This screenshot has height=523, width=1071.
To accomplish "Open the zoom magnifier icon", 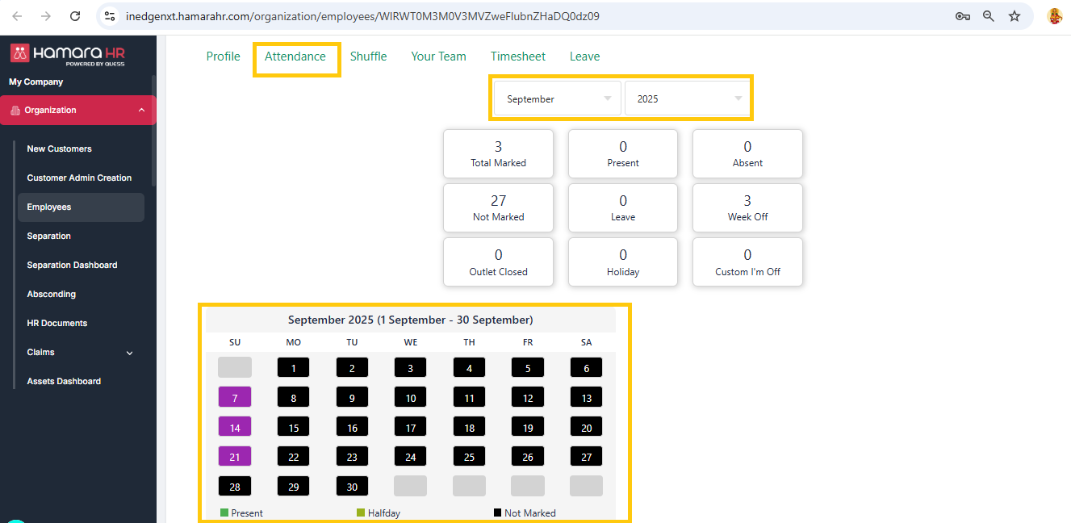I will 988,16.
